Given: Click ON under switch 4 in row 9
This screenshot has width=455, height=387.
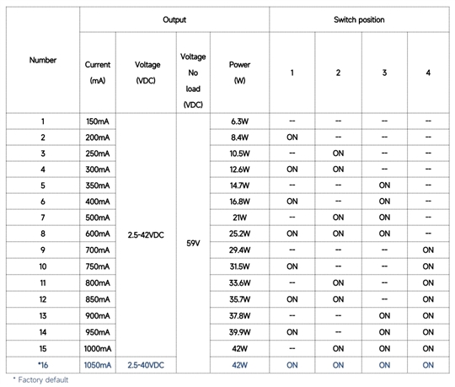Looking at the screenshot, I should click(428, 250).
